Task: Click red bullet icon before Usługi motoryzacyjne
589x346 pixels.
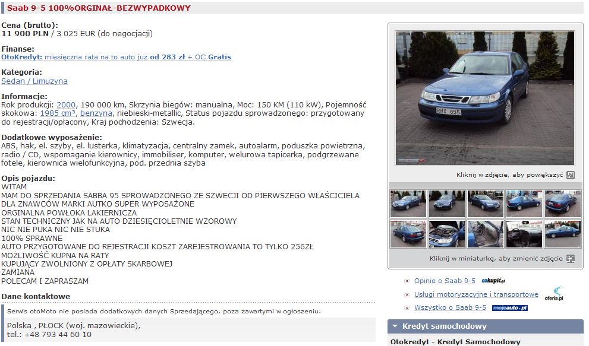Action: click(407, 295)
